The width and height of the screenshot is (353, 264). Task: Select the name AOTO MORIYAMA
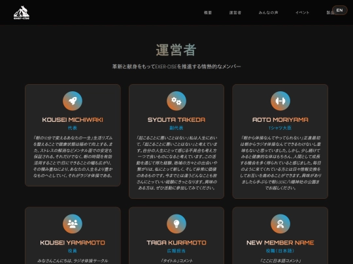[280, 120]
